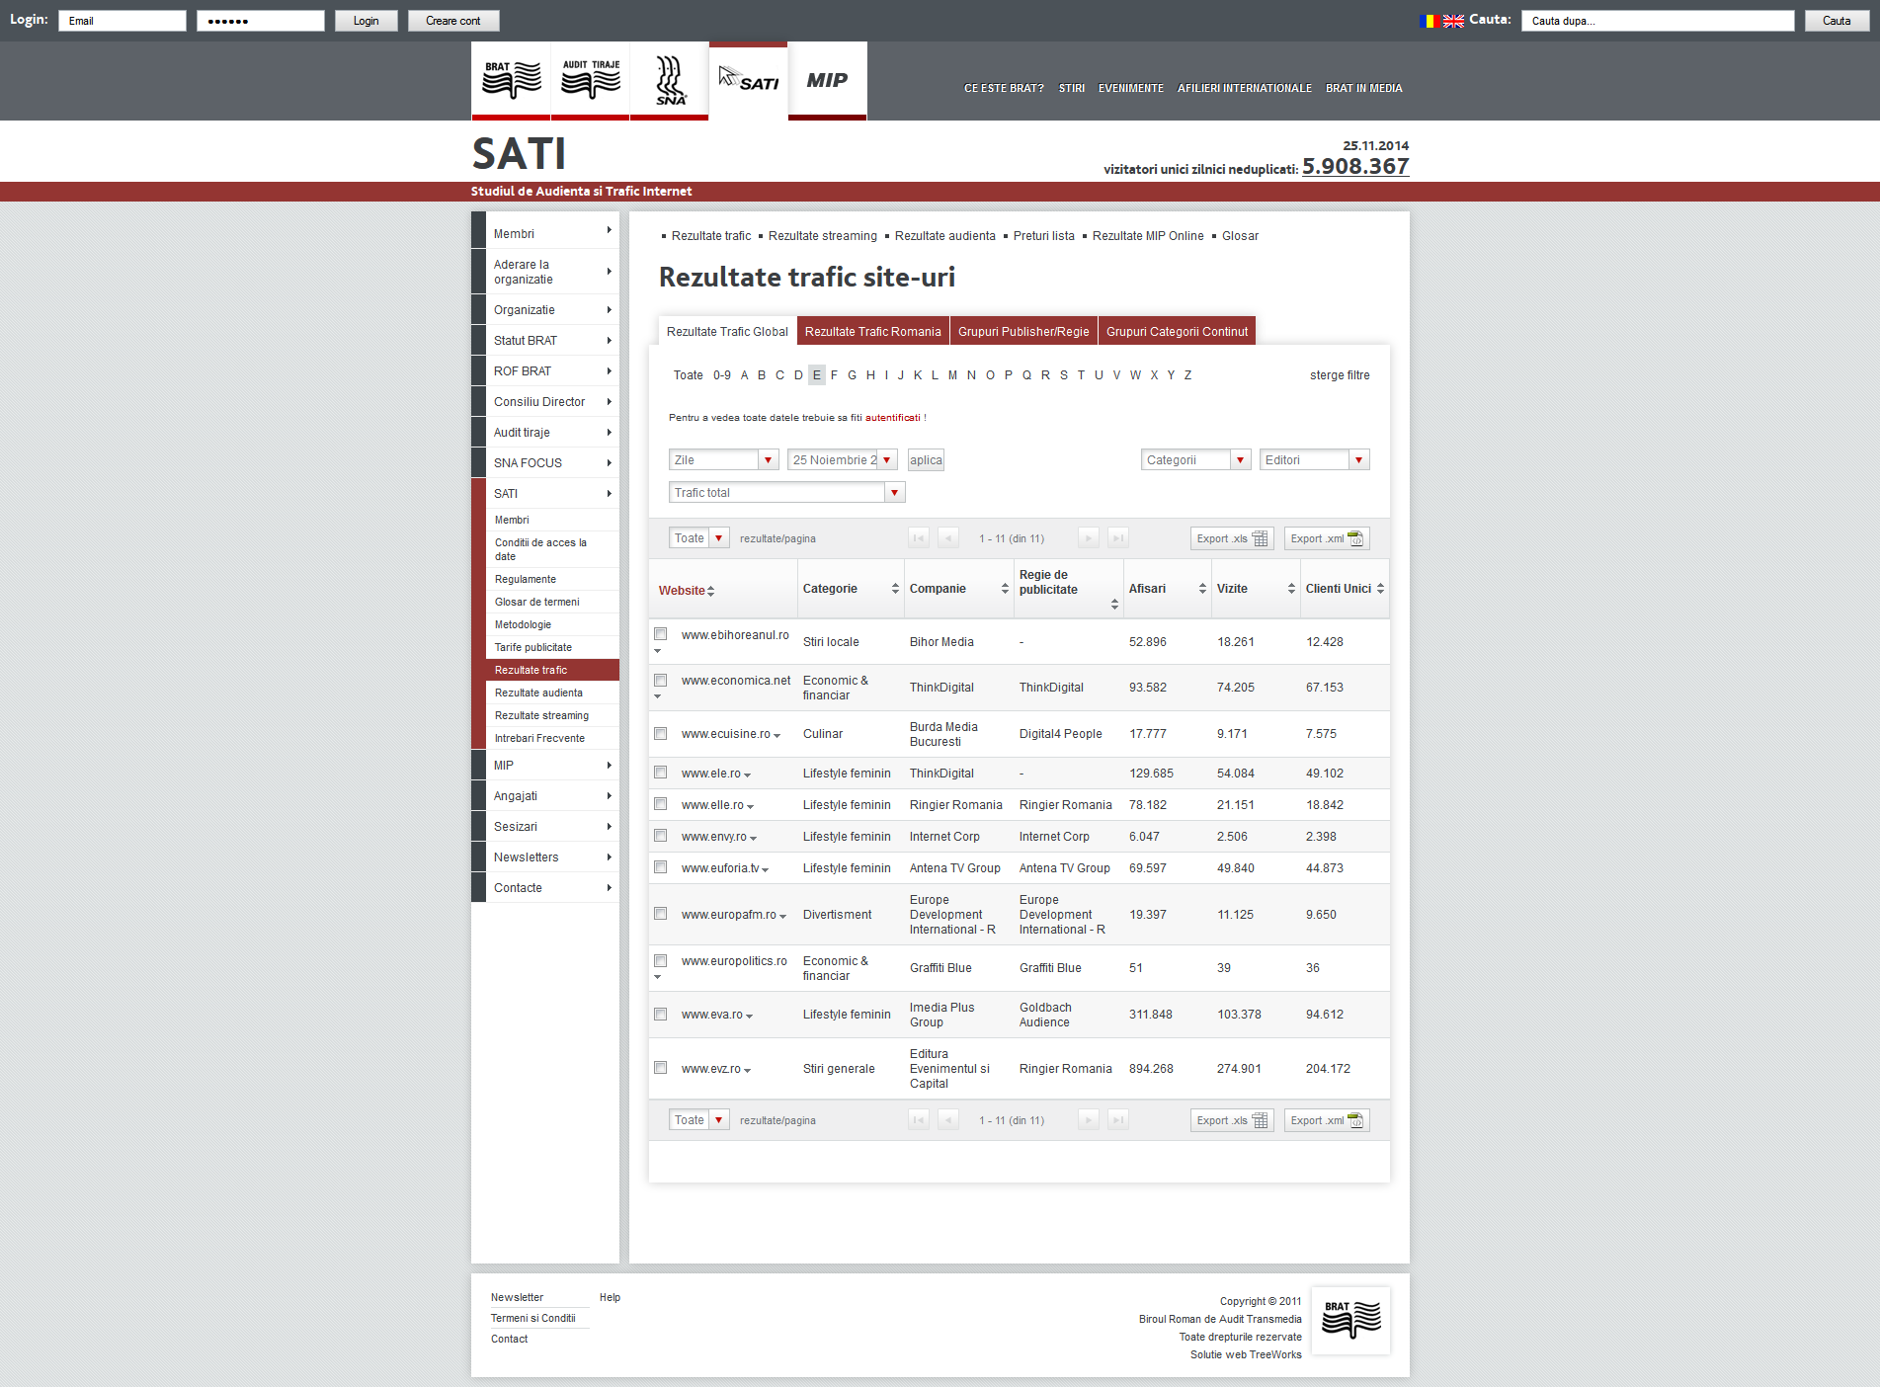Click the Creare cont button
The image size is (1880, 1387).
tap(453, 21)
